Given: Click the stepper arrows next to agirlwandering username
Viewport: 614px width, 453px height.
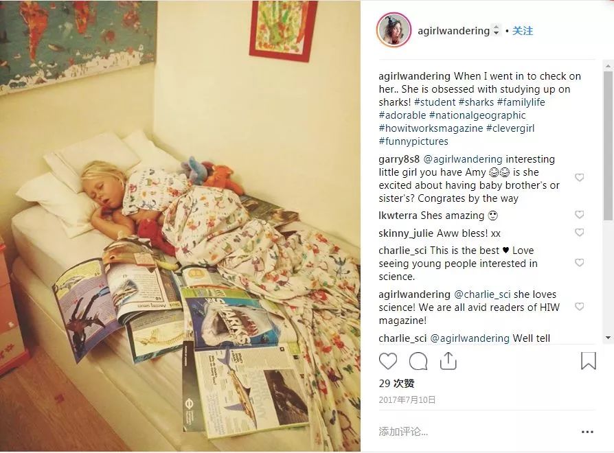Looking at the screenshot, I should coord(496,30).
